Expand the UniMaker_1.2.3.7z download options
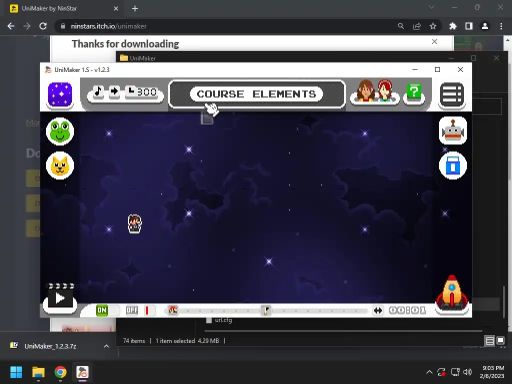 tap(106, 346)
